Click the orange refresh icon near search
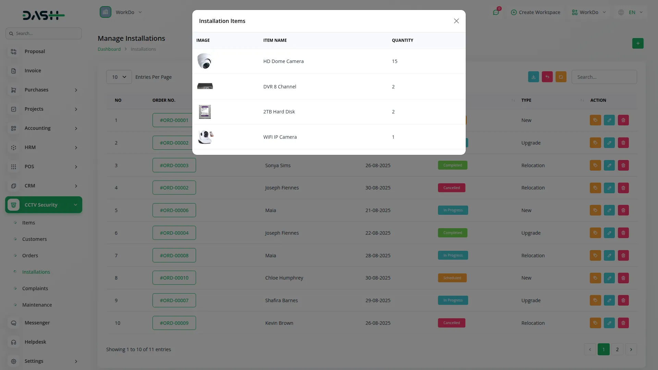 point(561,77)
